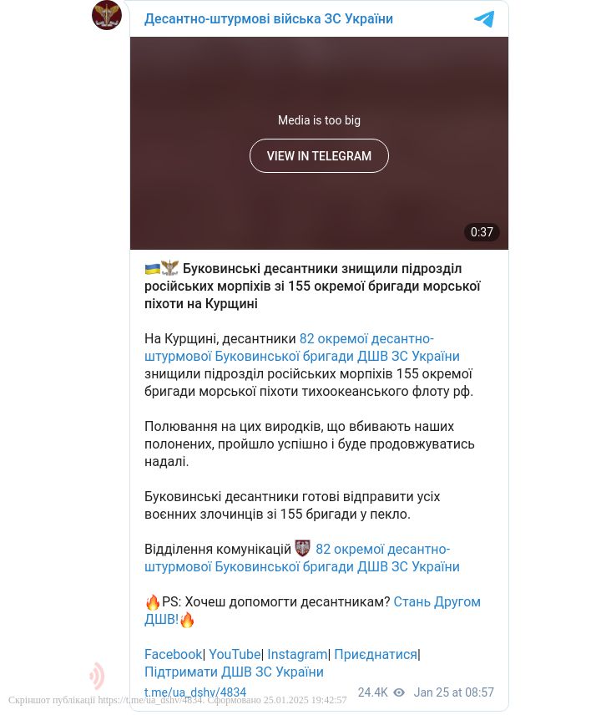Open the channel's round avatar emblem
Image resolution: width=601 pixels, height=715 pixels.
click(x=107, y=15)
